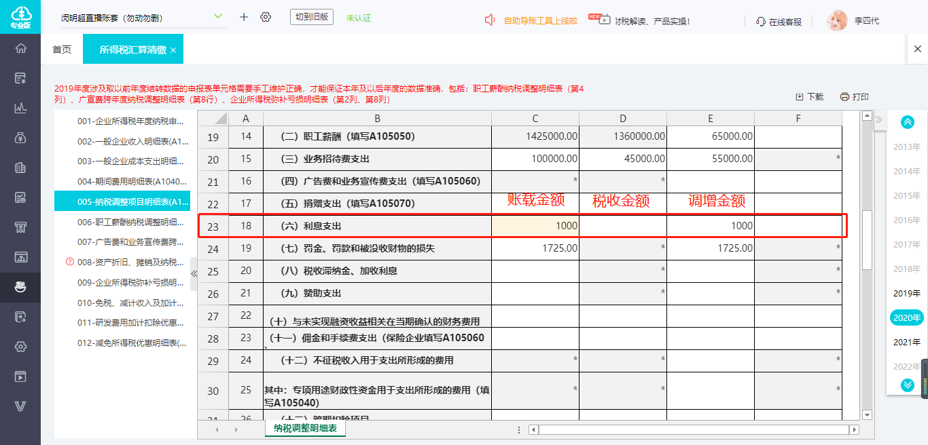Click the print icon above the table
928x445 pixels.
tap(844, 97)
